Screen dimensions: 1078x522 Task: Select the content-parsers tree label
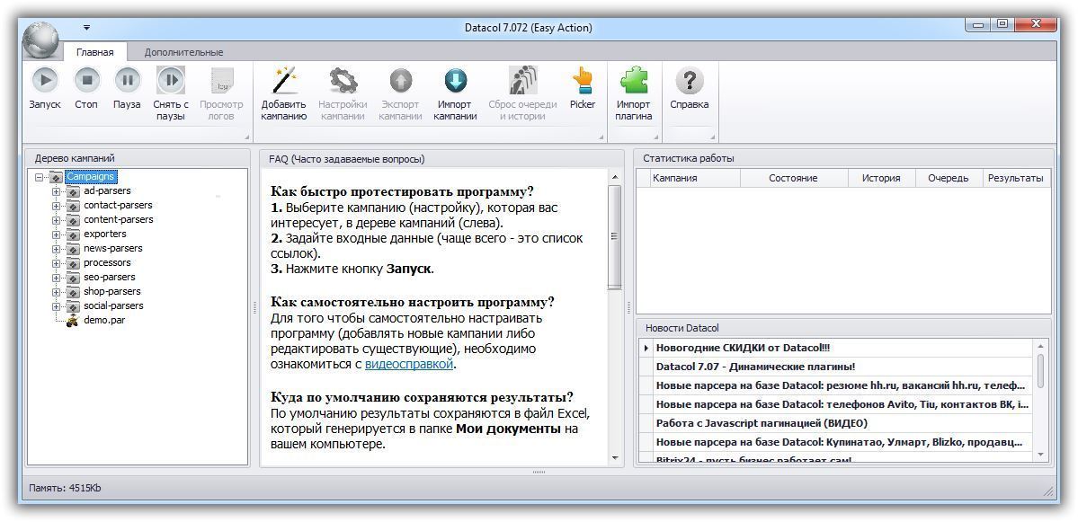pyautogui.click(x=119, y=220)
